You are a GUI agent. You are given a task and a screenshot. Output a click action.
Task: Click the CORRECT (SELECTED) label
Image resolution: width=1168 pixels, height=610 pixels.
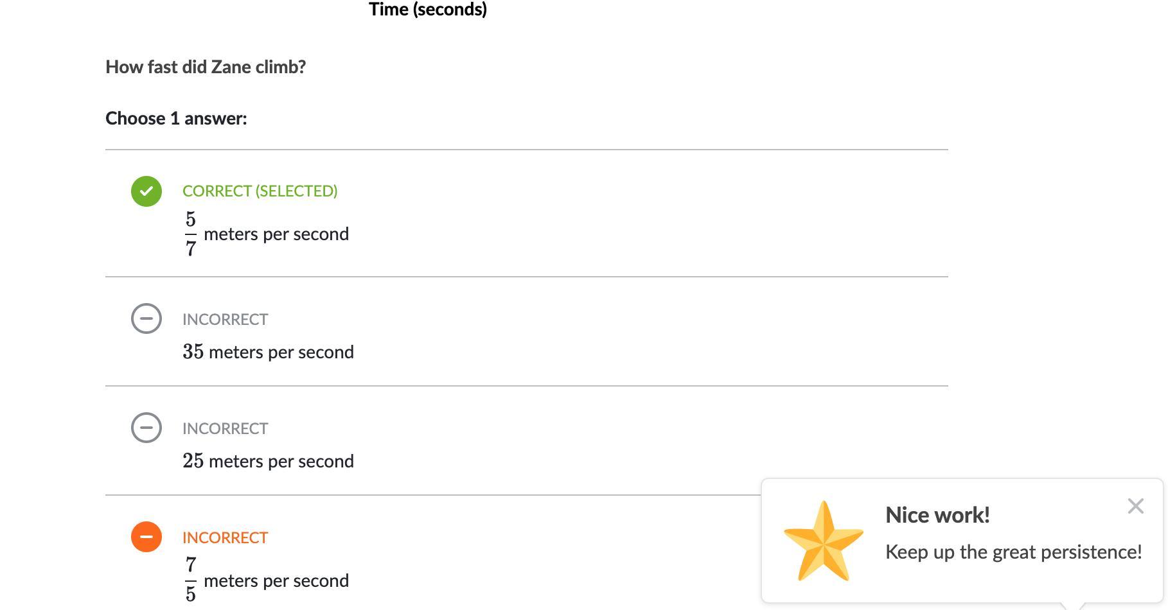(260, 191)
